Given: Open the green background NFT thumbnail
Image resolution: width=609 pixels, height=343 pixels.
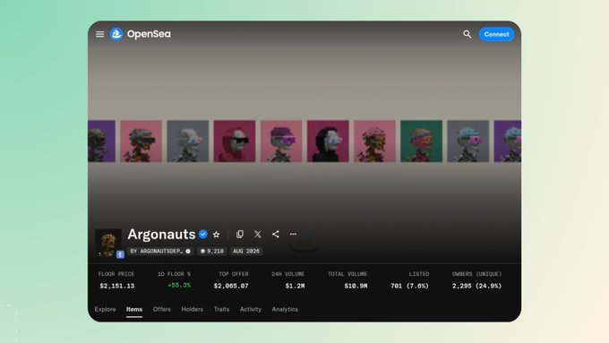Looking at the screenshot, I should click(x=422, y=141).
